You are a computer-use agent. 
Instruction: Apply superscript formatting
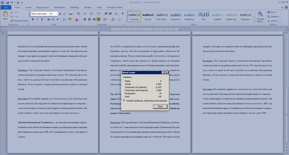58,19
